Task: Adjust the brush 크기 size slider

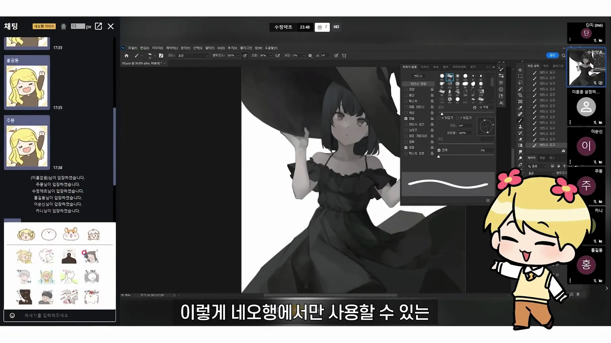Action: pos(442,113)
